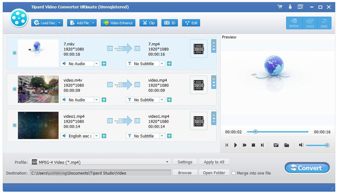Open audio track dropdown for video.m4v
Image resolution: width=338 pixels, height=195 pixels.
[97, 100]
